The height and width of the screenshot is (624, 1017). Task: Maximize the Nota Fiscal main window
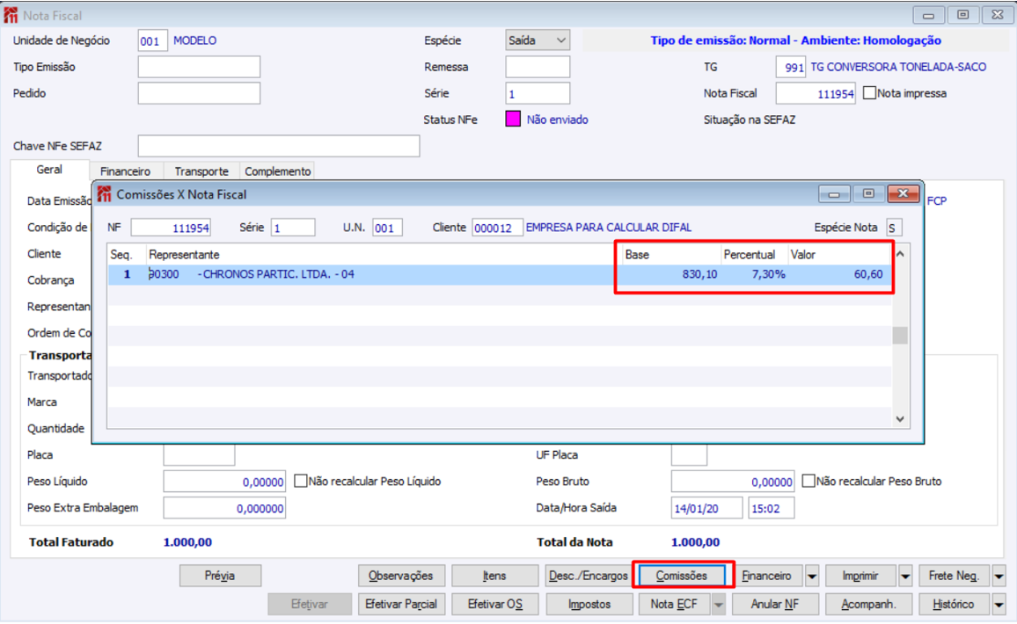tap(963, 15)
